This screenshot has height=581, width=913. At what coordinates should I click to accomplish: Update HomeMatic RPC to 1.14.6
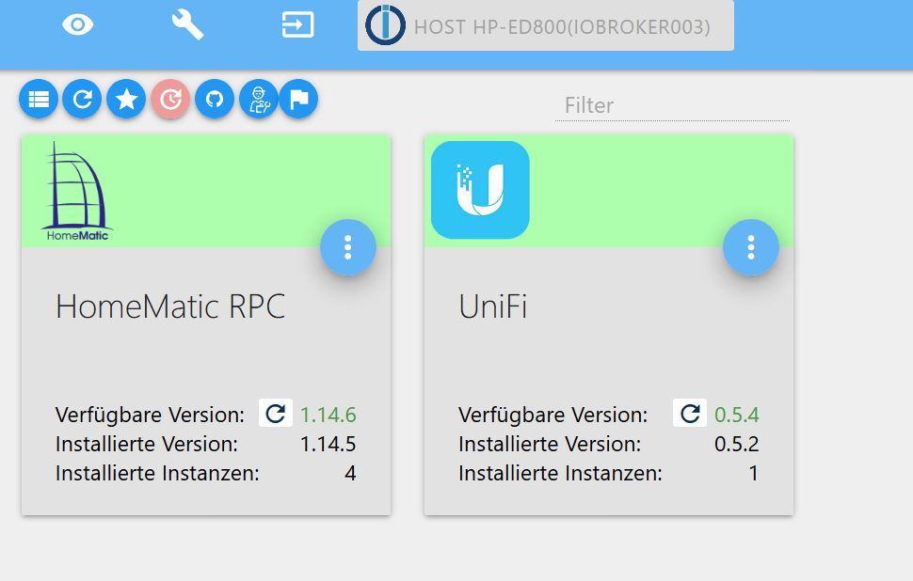[276, 413]
